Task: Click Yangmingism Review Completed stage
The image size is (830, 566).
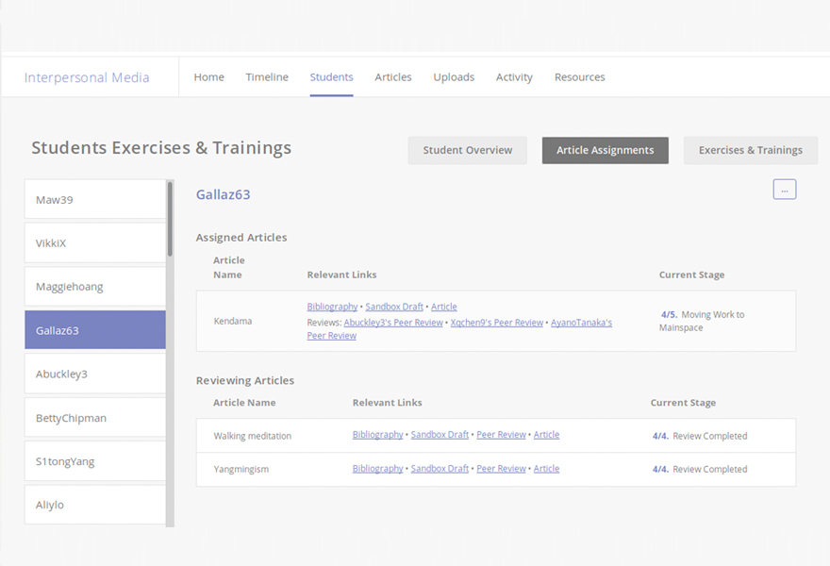Action: 700,469
